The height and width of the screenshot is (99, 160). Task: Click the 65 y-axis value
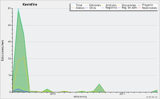tap(9, 25)
